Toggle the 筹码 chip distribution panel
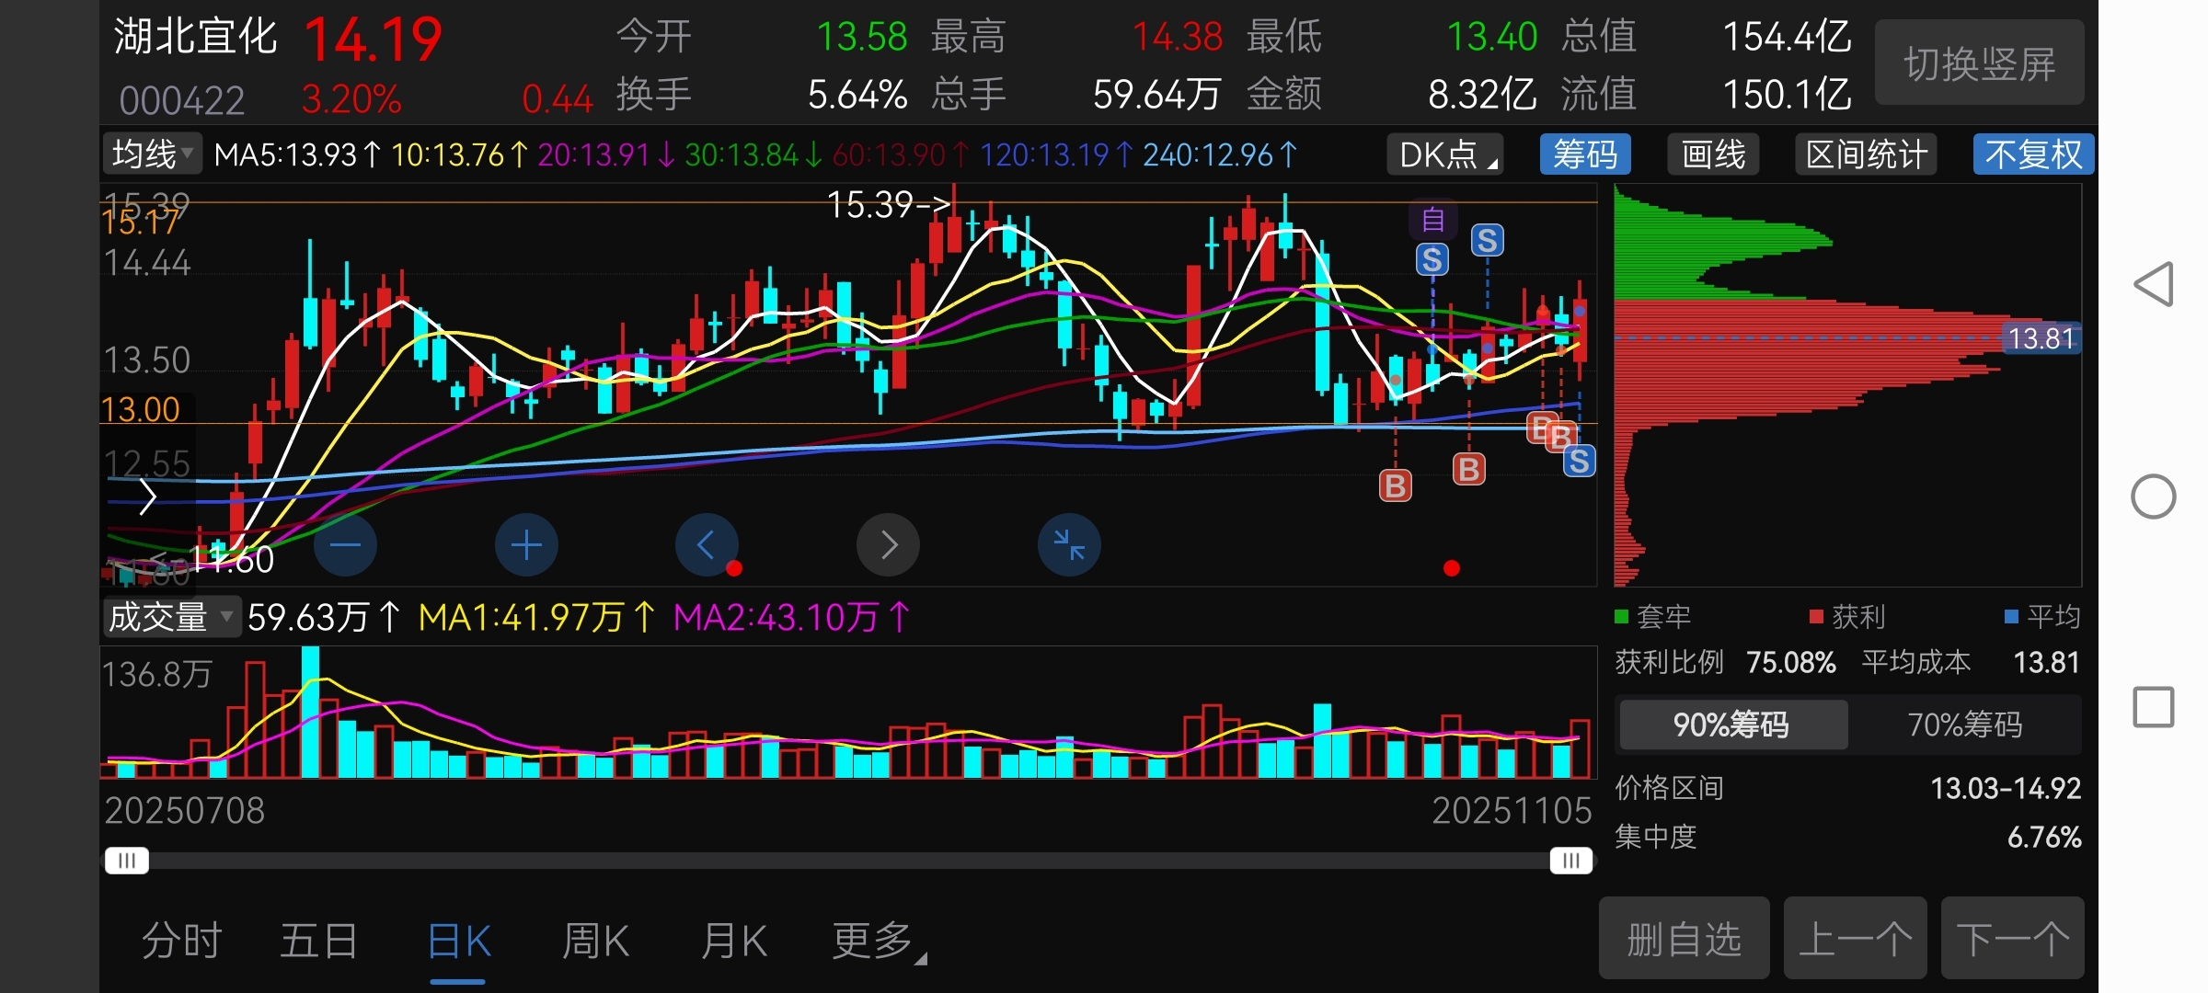2208x993 pixels. click(1585, 154)
